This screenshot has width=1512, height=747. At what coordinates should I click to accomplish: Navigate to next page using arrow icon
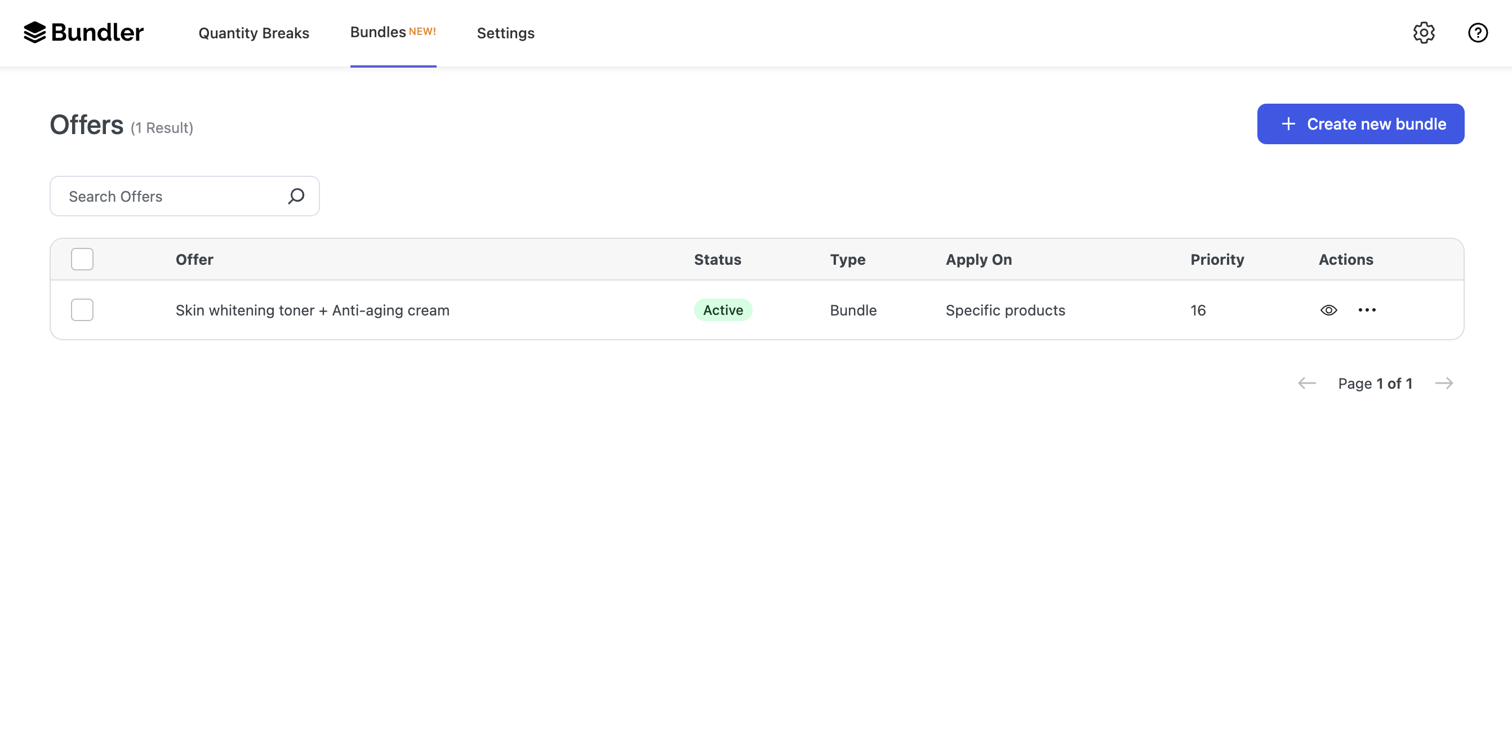pos(1444,383)
